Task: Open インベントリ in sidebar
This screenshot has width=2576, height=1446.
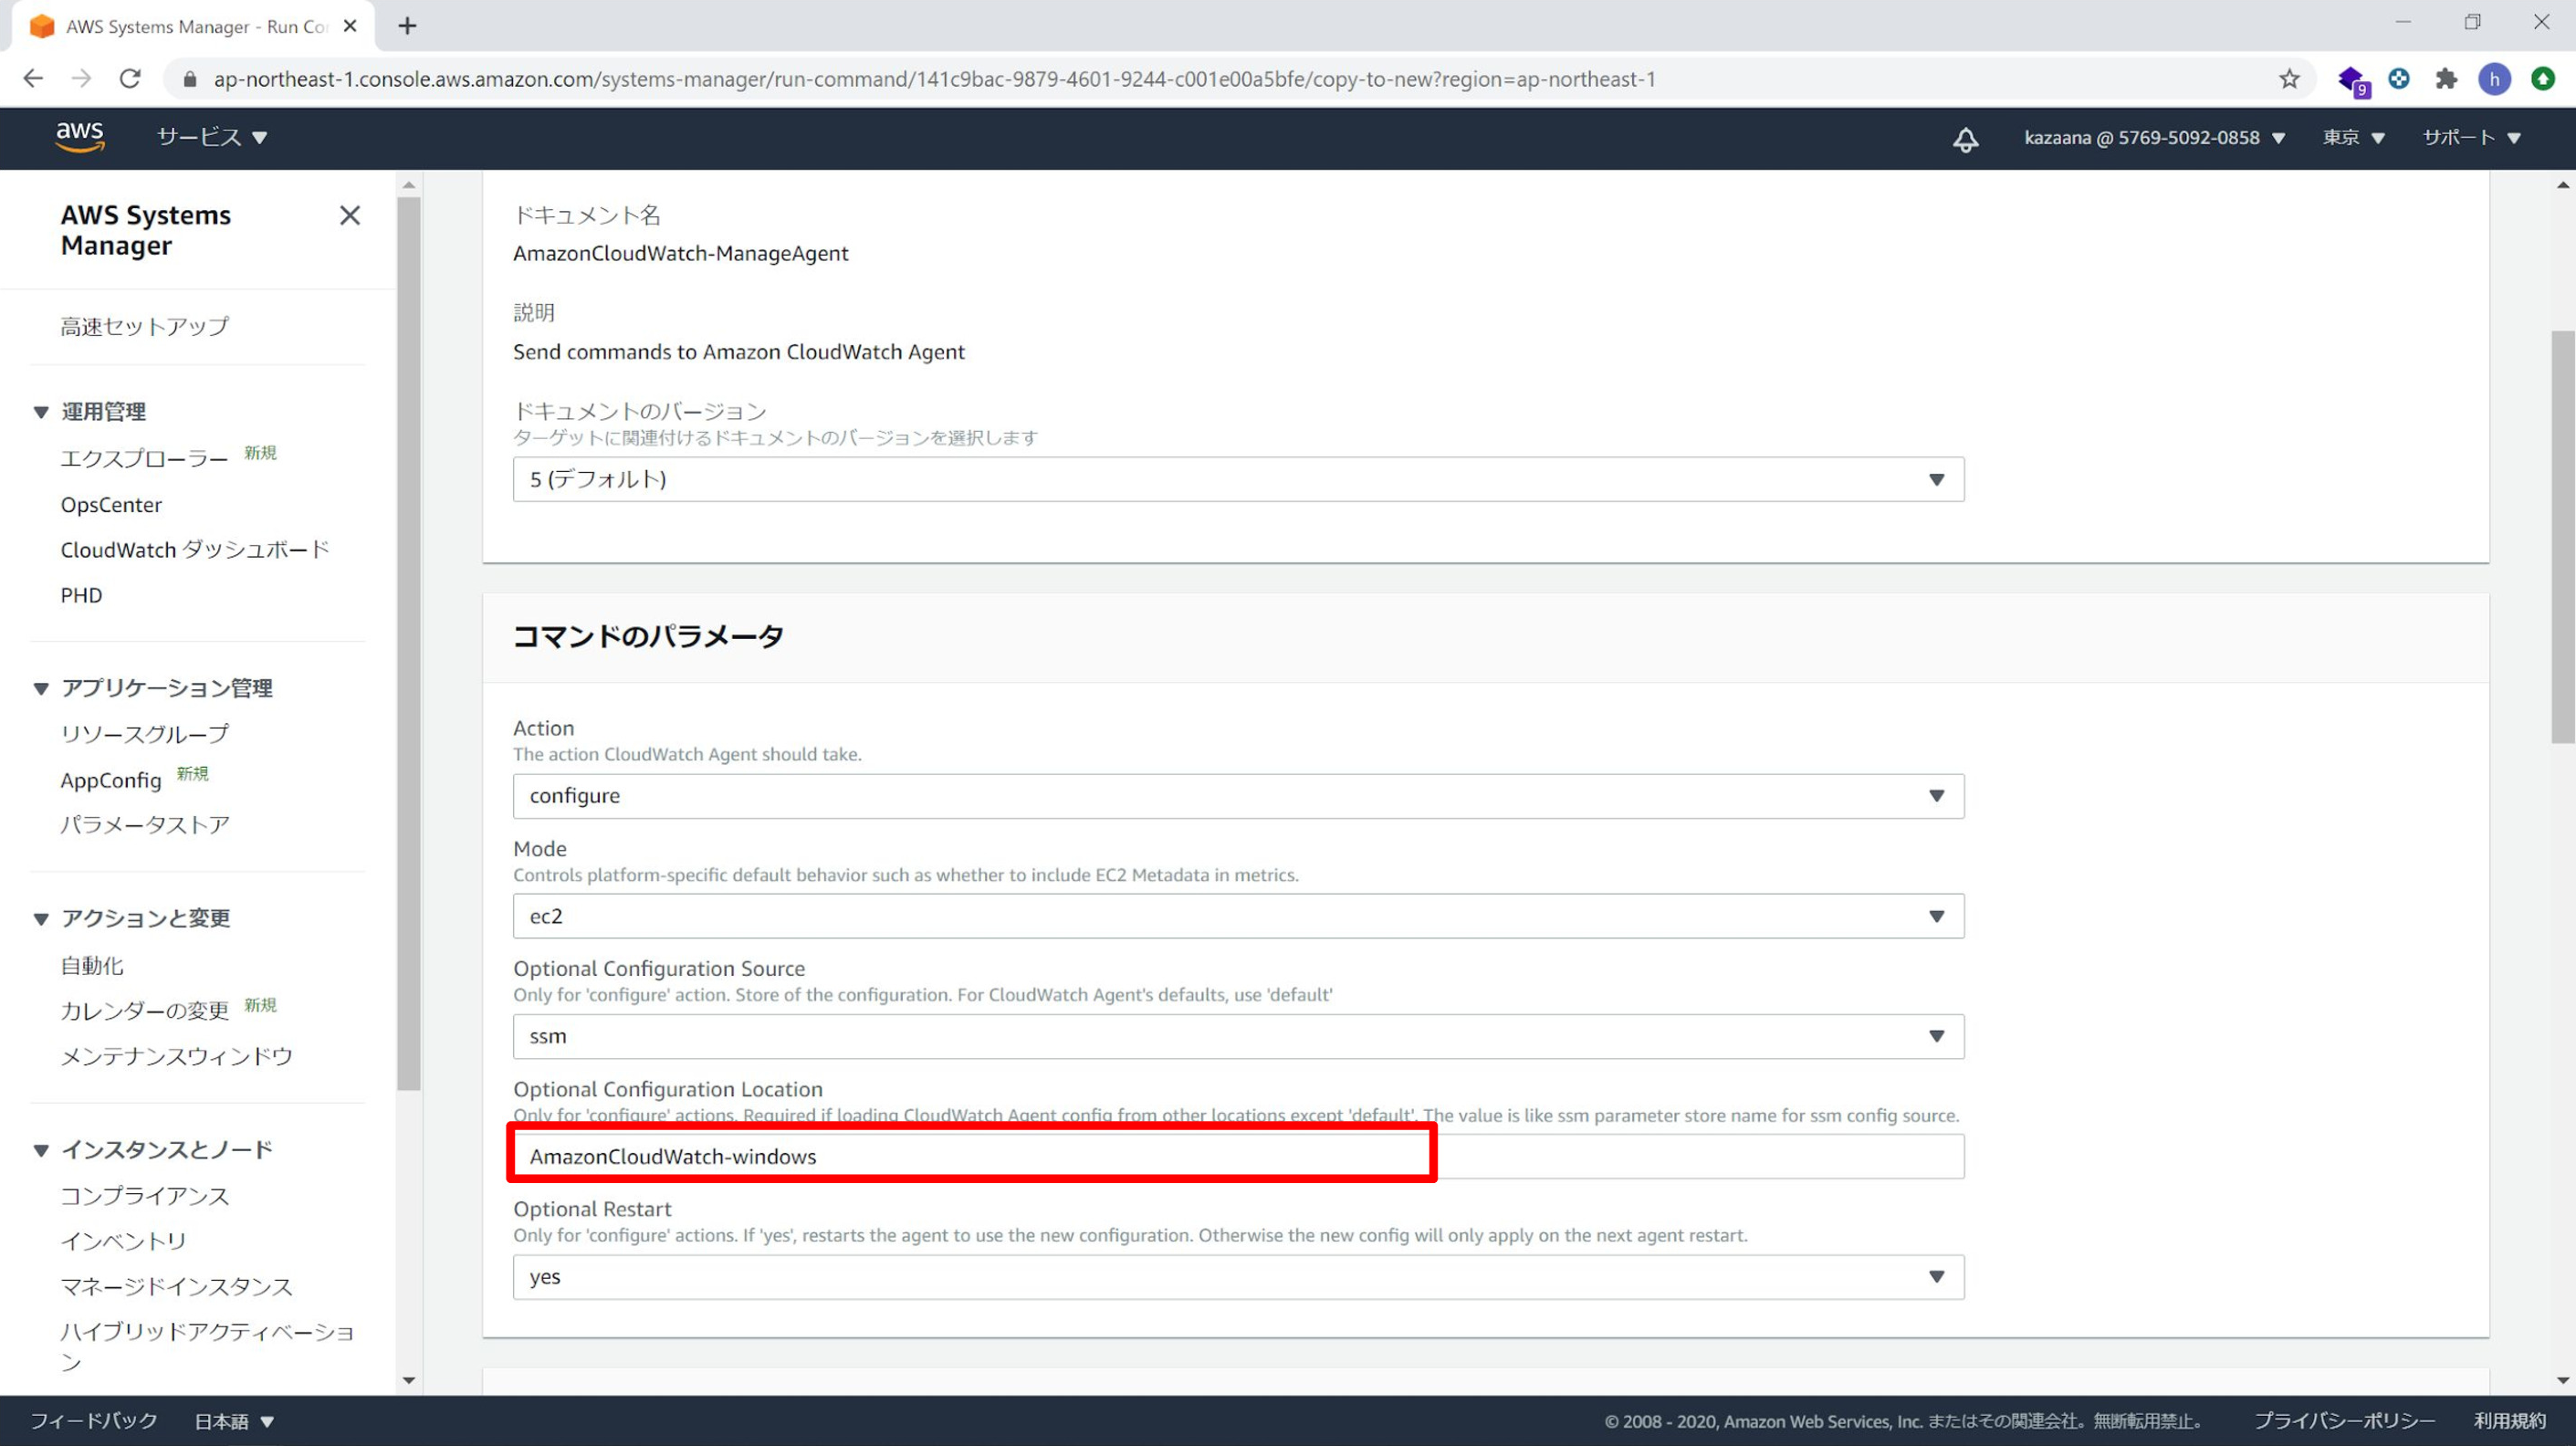Action: point(124,1241)
